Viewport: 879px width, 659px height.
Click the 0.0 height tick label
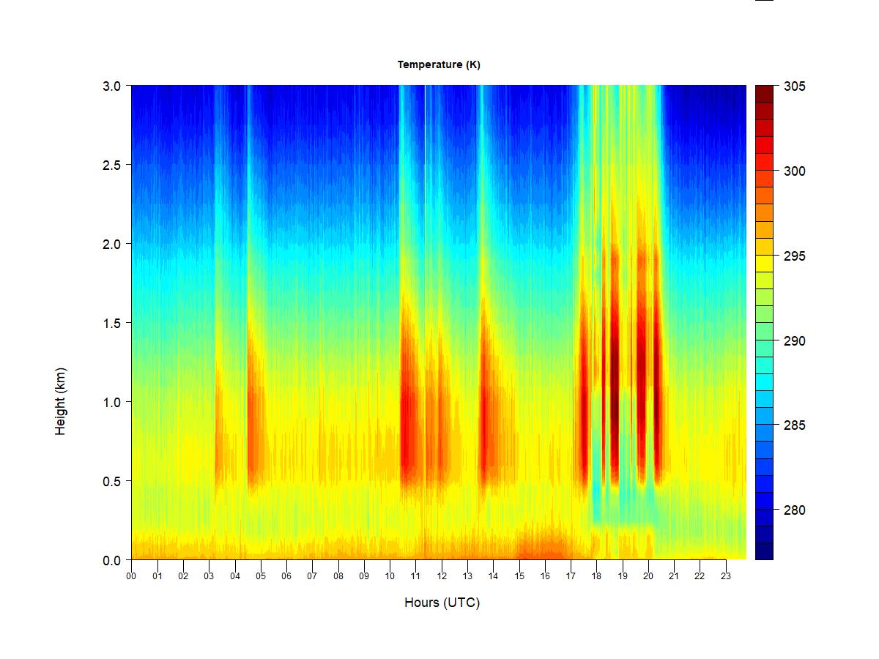tap(111, 560)
